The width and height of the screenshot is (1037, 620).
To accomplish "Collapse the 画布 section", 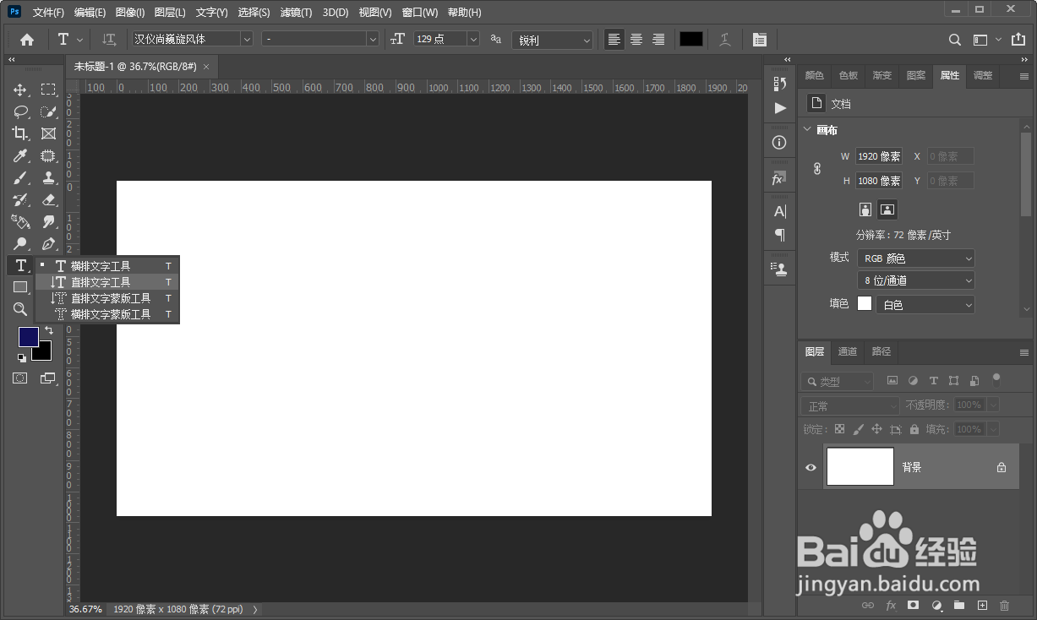I will [807, 130].
